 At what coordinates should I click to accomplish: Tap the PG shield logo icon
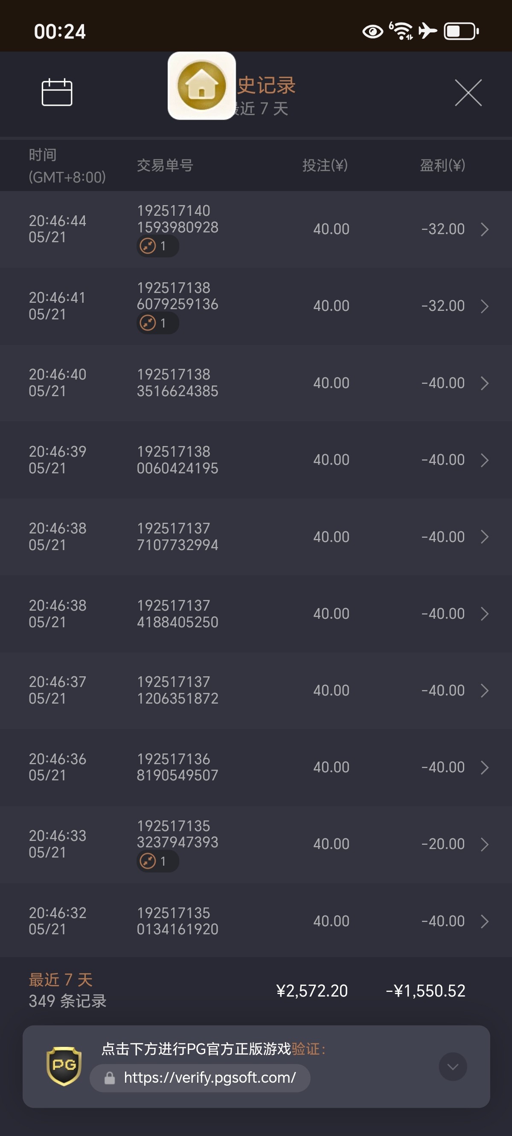pyautogui.click(x=64, y=1066)
